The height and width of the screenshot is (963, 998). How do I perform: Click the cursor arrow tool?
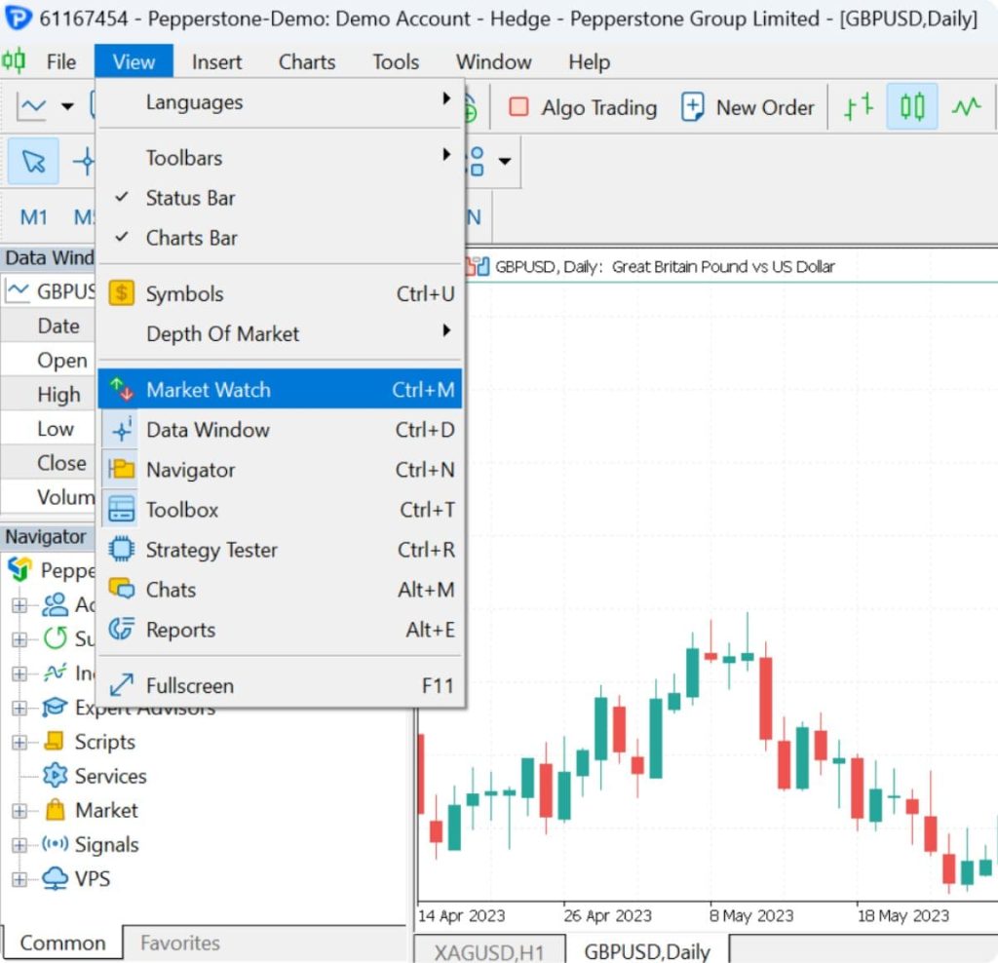(x=33, y=161)
